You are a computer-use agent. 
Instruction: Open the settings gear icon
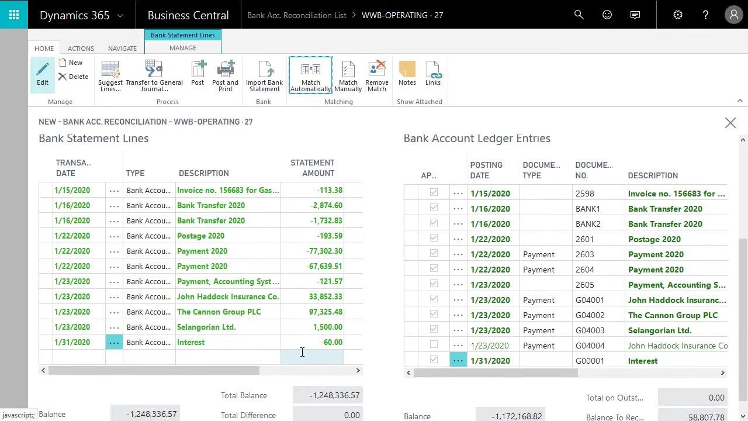[678, 15]
